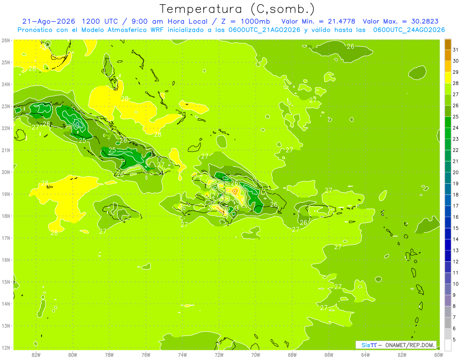The height and width of the screenshot is (360, 466).
Task: Click the "Valor Max. = 30.2823" readout
Action: pos(401,21)
